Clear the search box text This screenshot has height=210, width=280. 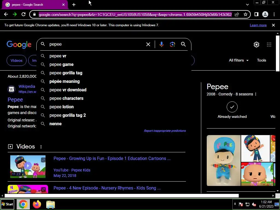coord(148,44)
